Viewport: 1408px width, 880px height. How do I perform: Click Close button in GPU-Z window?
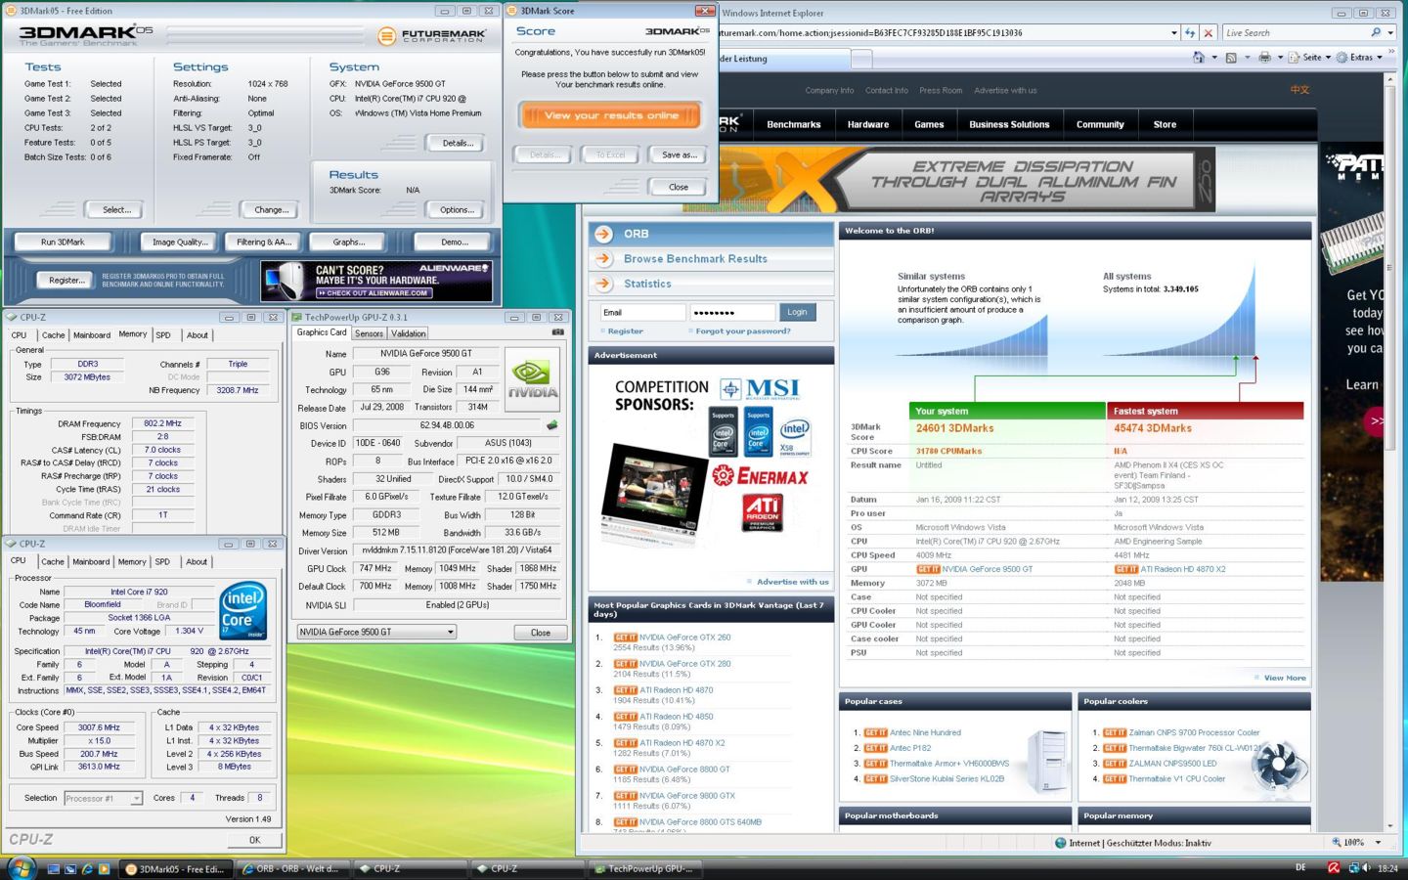point(541,633)
